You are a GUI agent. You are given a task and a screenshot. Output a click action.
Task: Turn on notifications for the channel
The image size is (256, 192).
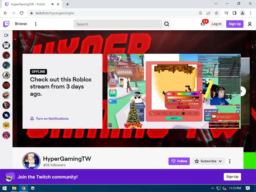pos(49,119)
